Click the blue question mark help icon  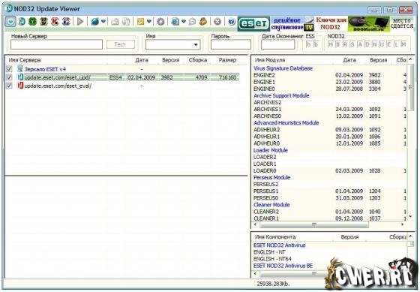click(x=232, y=22)
